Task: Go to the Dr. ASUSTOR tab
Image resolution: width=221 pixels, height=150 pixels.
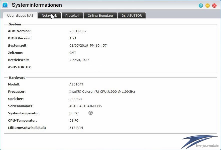Action: (x=132, y=15)
